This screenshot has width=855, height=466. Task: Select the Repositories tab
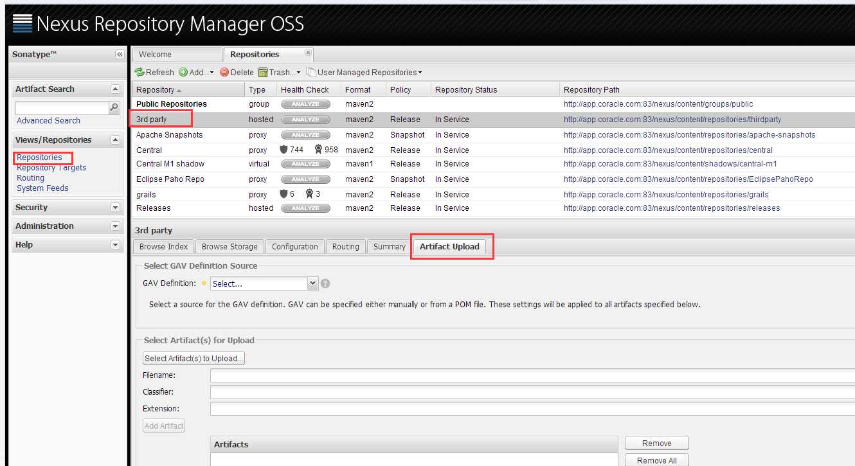[x=268, y=55]
